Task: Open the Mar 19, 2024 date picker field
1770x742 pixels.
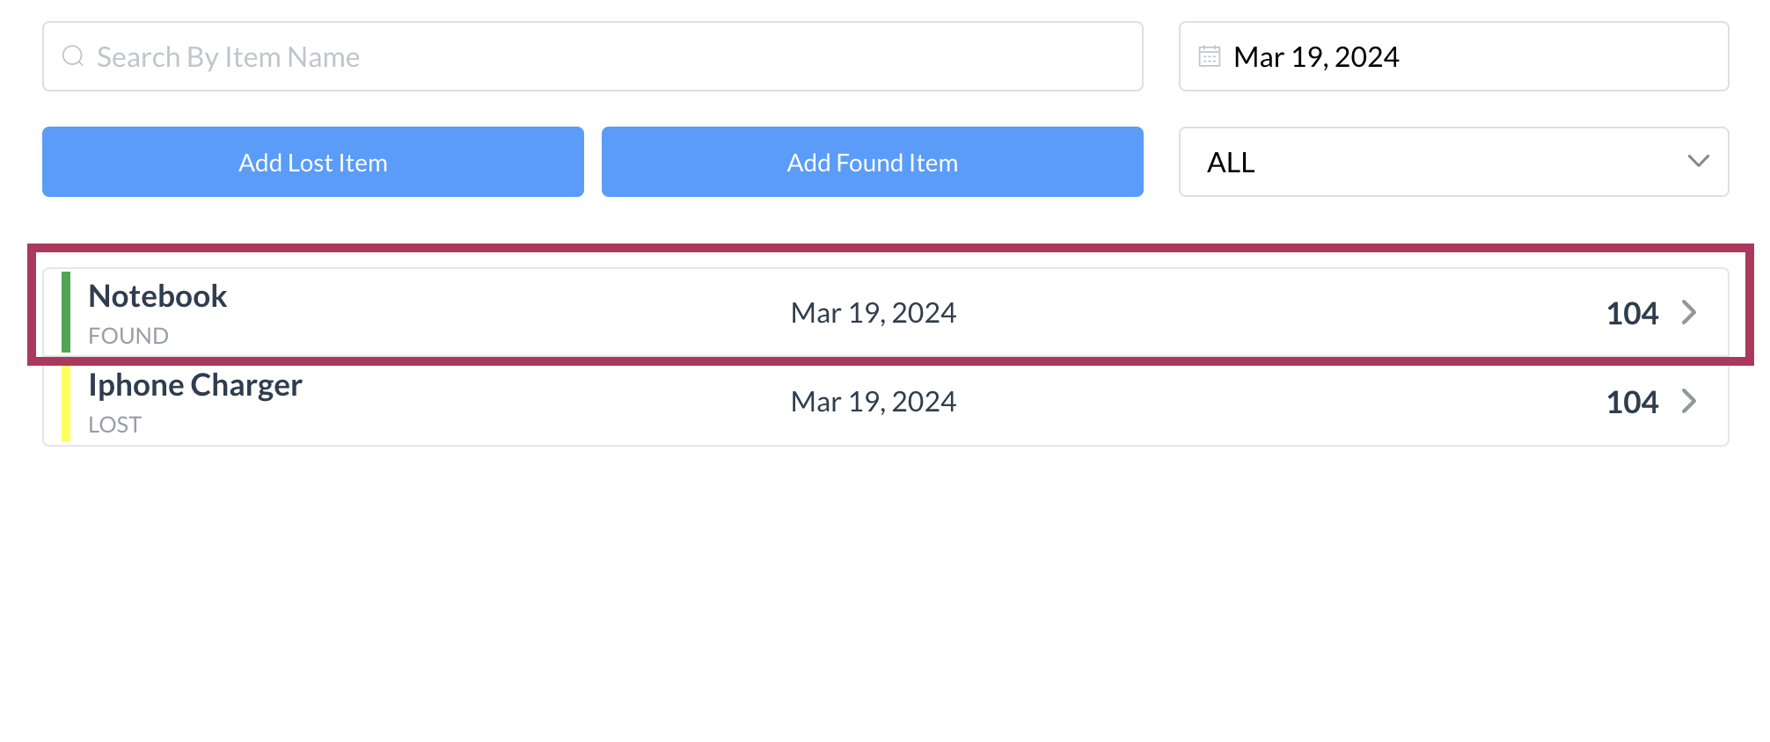Action: pyautogui.click(x=1453, y=55)
